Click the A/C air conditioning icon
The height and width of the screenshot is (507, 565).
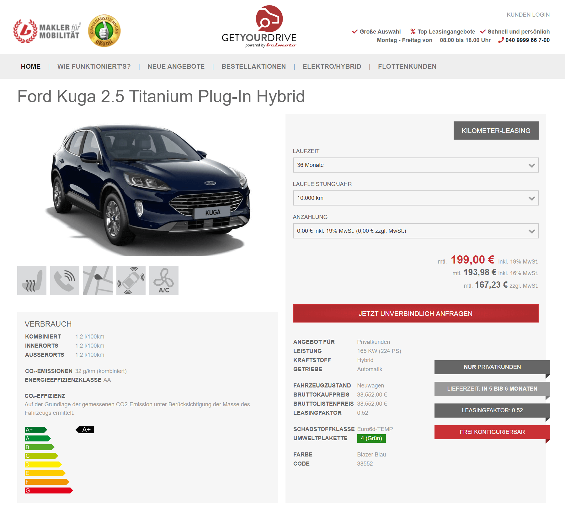(164, 280)
